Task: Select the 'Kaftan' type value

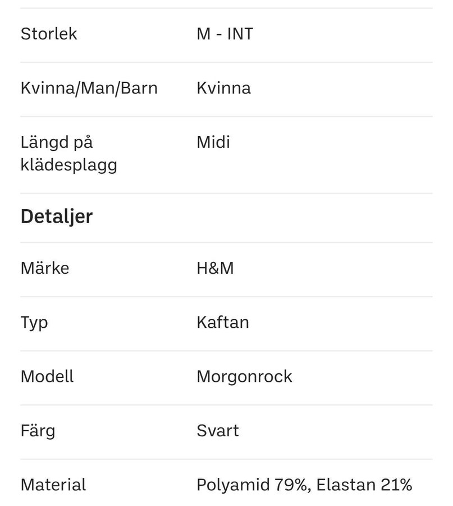Action: coord(223,323)
